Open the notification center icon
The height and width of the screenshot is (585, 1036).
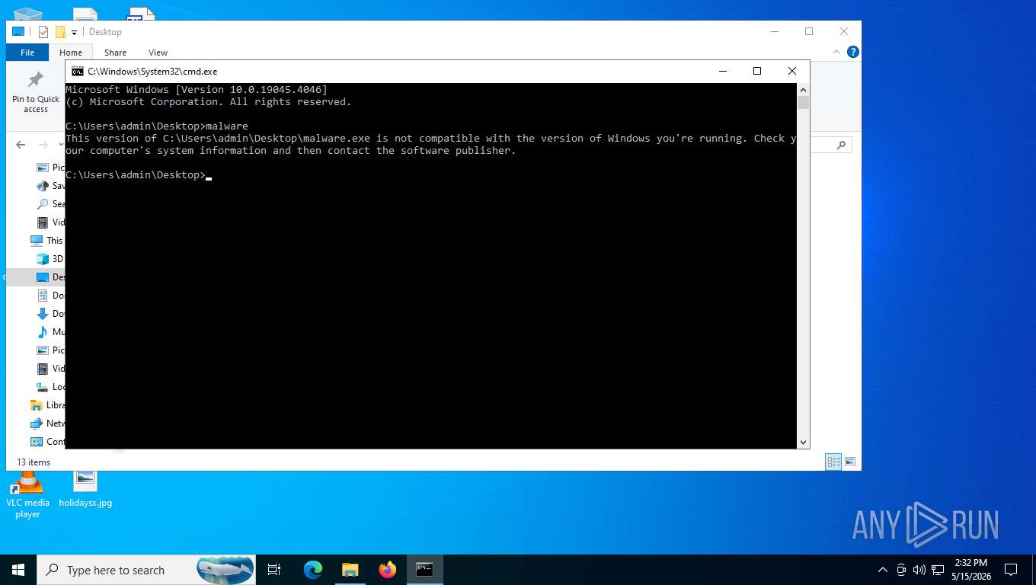1011,570
